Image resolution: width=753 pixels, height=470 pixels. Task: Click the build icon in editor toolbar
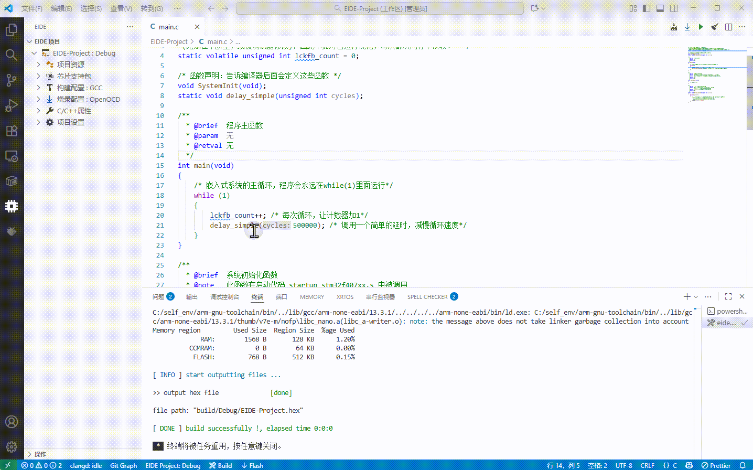(x=674, y=27)
